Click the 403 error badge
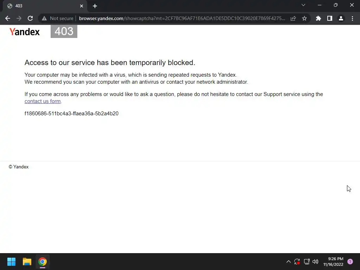360x270 pixels. (64, 31)
